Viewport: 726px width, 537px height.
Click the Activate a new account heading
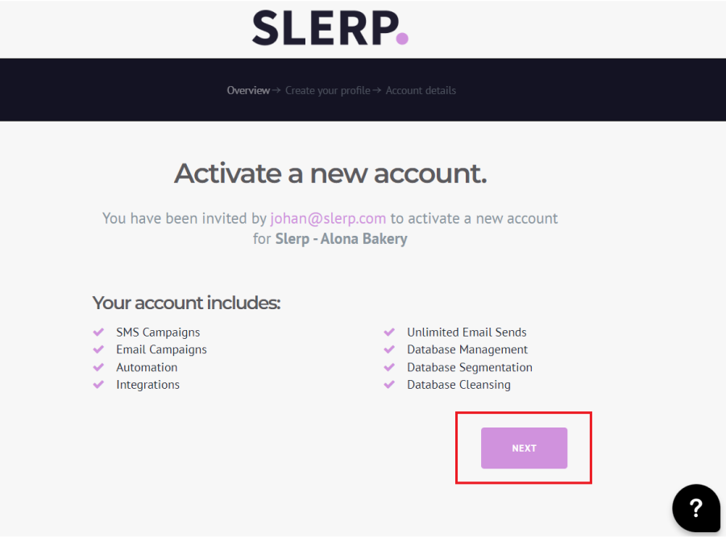330,173
